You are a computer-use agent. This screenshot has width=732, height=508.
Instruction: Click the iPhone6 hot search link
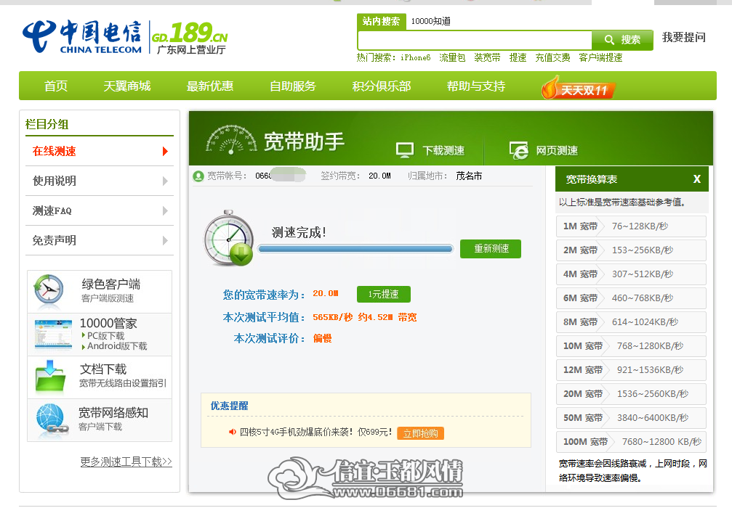416,58
